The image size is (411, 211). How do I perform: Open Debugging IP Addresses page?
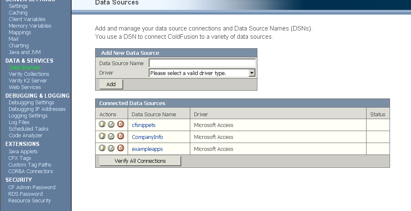point(37,109)
